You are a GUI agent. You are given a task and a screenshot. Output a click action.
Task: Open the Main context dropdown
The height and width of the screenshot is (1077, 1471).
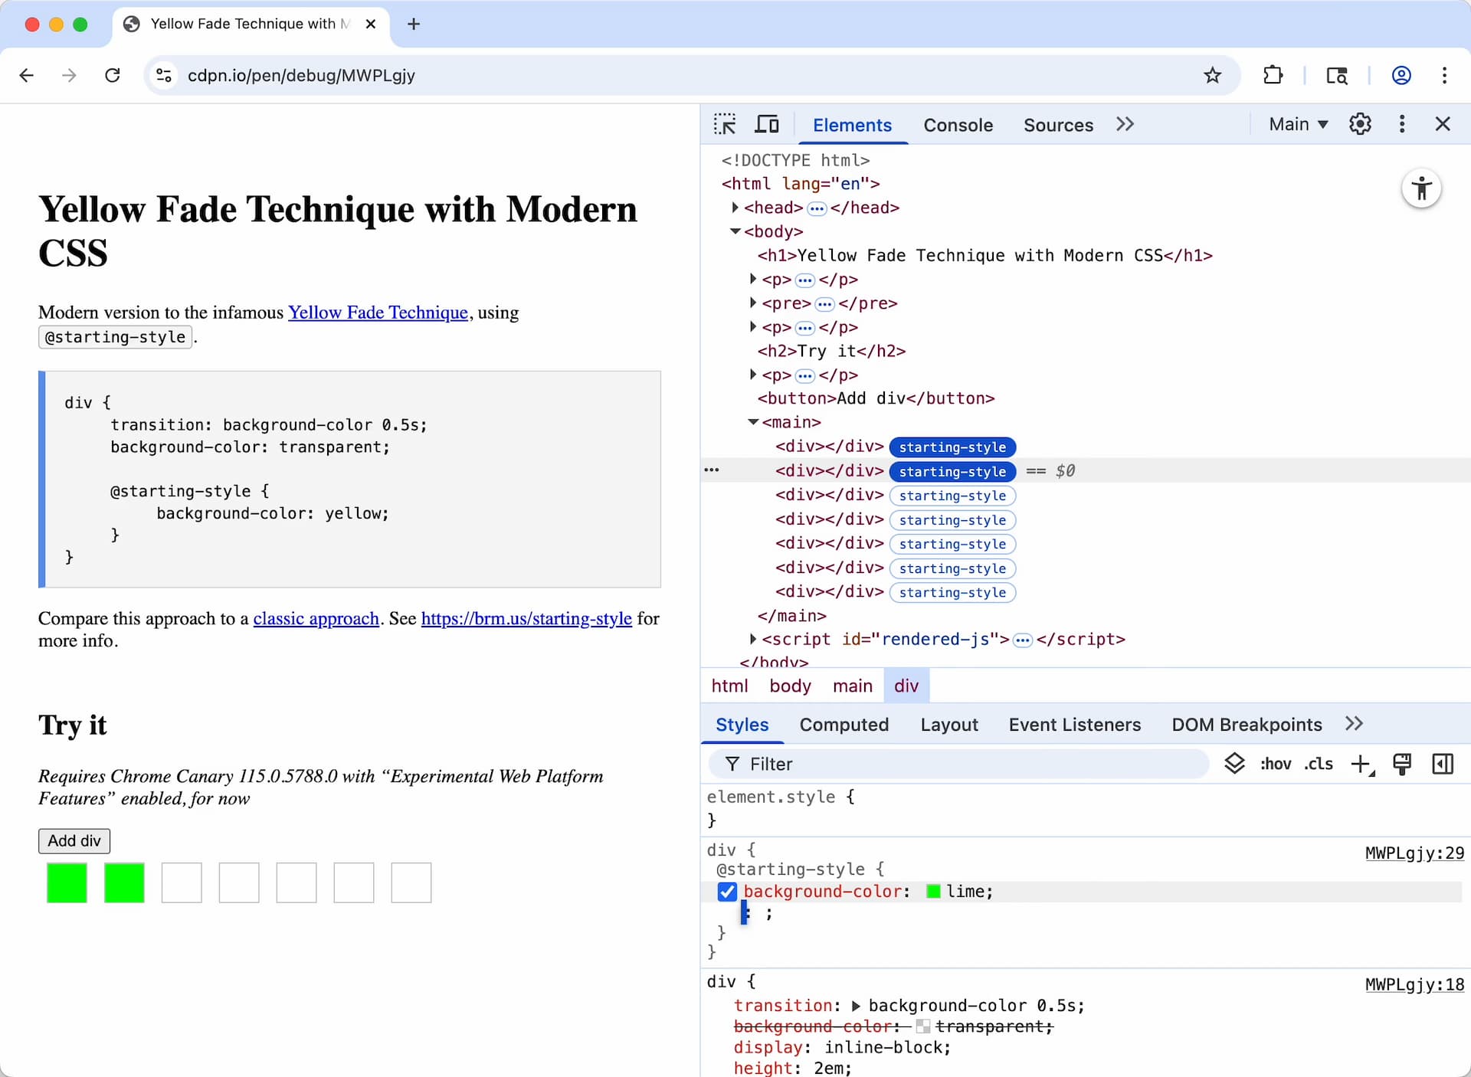pos(1298,124)
